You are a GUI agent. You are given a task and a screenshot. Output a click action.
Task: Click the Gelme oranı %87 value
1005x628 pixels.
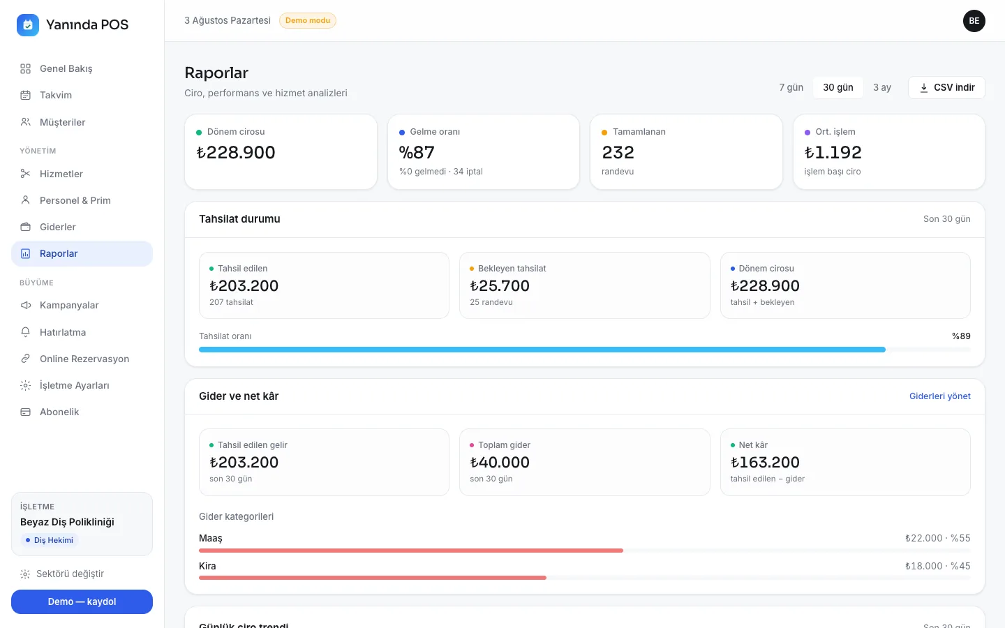pos(417,153)
